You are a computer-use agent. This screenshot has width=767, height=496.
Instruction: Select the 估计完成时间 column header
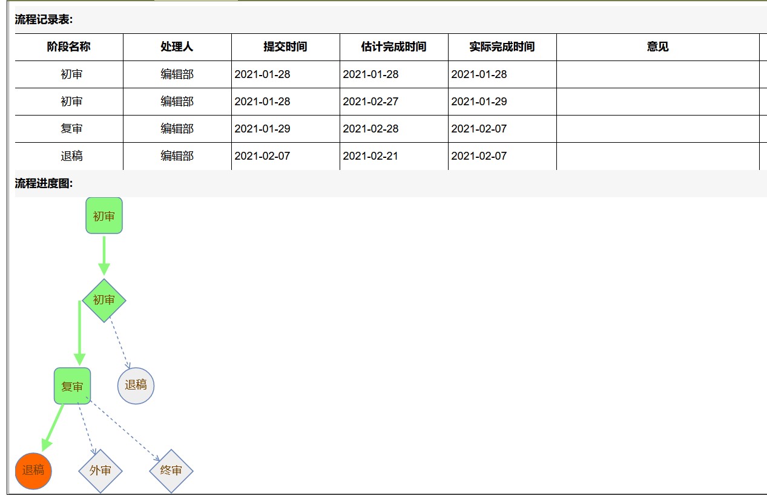point(393,47)
